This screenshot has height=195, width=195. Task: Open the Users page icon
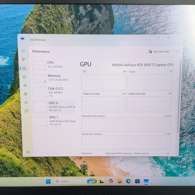pos(26,94)
